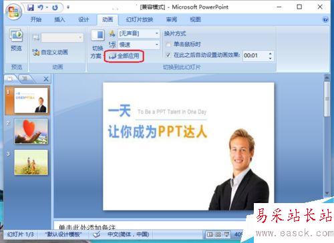Decrease the auto-advance time with down arrow
This screenshot has width=334, height=243.
tap(270, 59)
